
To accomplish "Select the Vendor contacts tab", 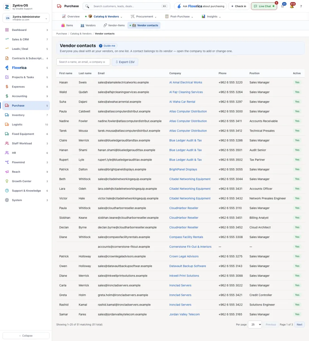I will pos(144,25).
